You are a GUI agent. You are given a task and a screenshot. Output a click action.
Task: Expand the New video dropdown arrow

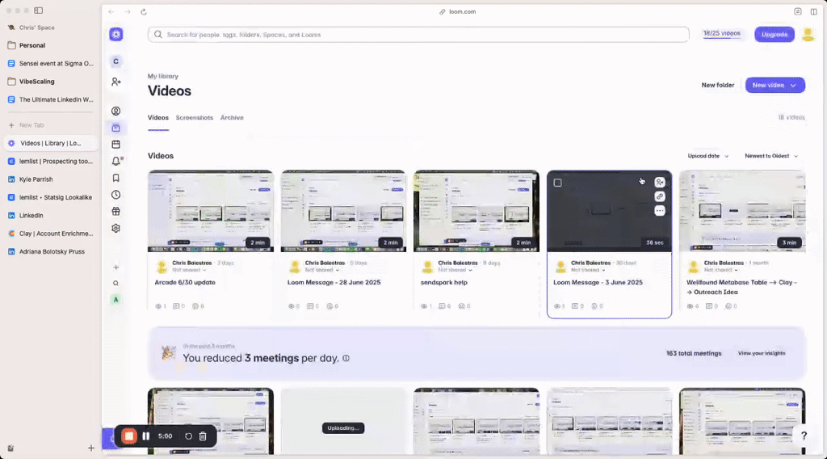[x=795, y=85]
